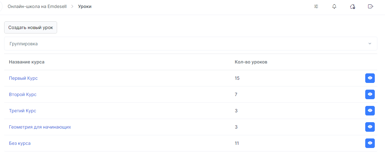The width and height of the screenshot is (385, 163).
Task: Click Создать новый урок button
Action: (31, 27)
